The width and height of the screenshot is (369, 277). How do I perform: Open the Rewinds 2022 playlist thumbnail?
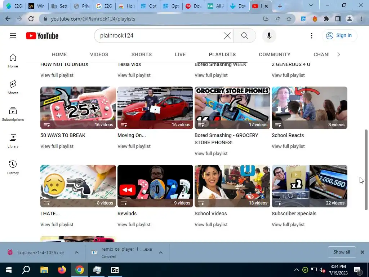coord(155,186)
